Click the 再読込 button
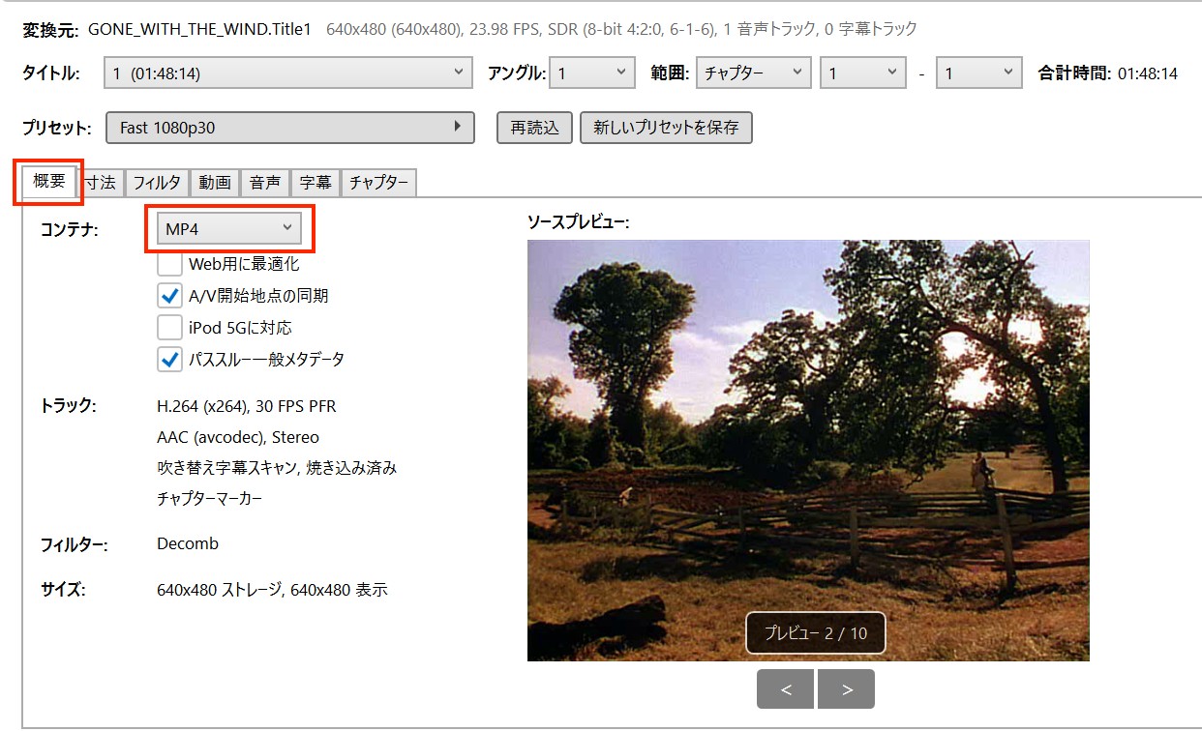The width and height of the screenshot is (1202, 731). point(535,128)
